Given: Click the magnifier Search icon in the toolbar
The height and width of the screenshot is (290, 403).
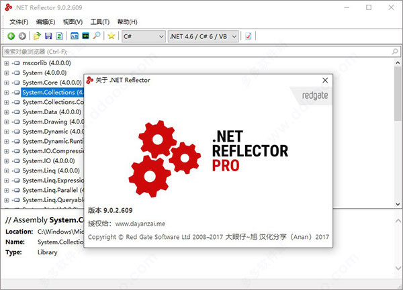Looking at the screenshot, I should click(x=97, y=36).
